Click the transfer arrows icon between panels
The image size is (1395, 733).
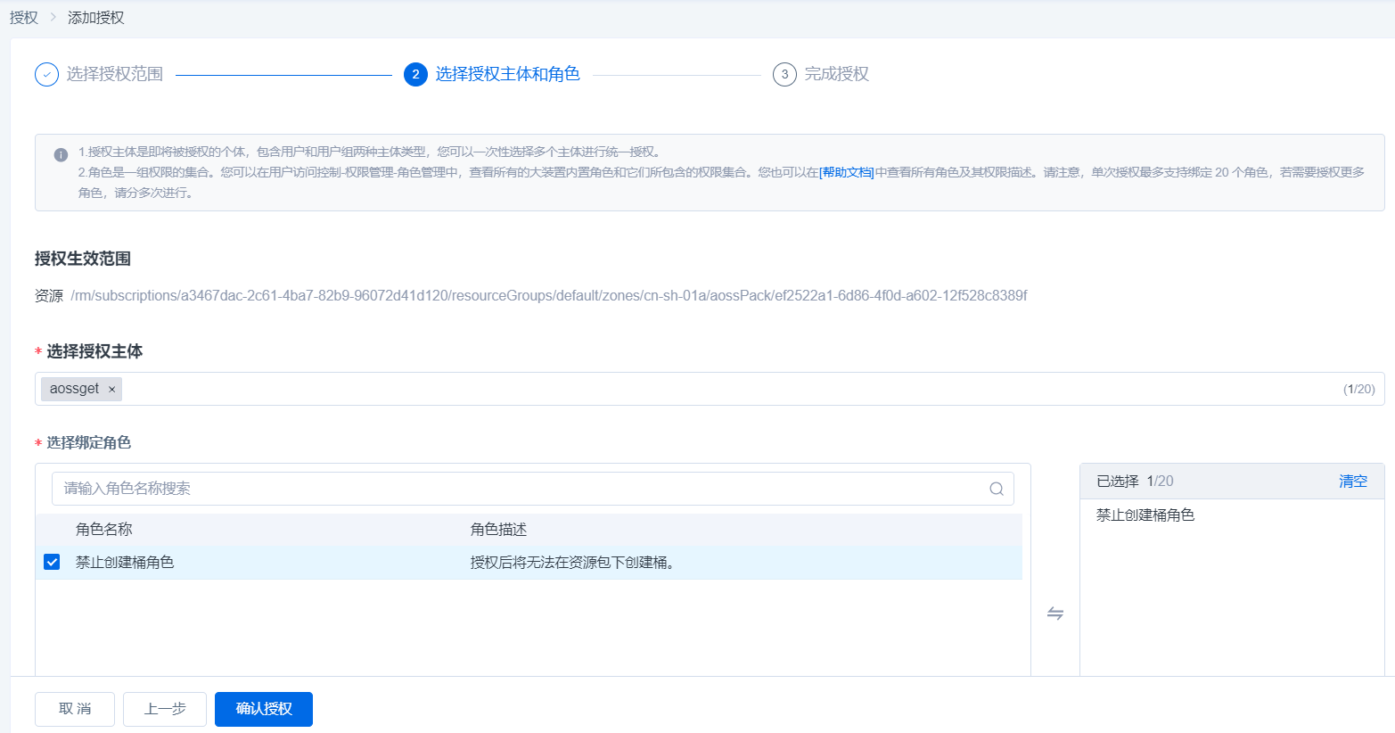(x=1055, y=614)
